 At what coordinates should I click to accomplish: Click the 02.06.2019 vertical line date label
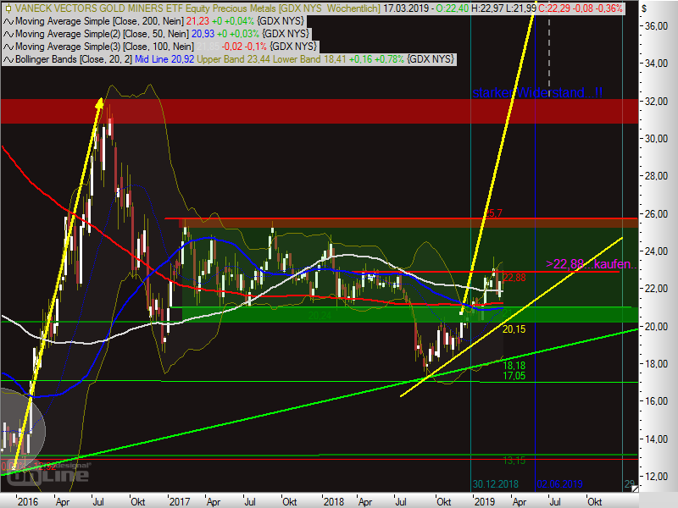[559, 483]
